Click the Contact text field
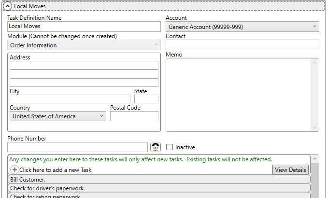Image resolution: width=327 pixels, height=198 pixels. [x=242, y=45]
